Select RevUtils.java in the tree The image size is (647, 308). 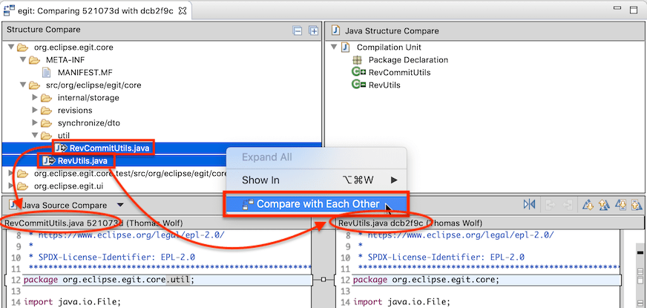pyautogui.click(x=82, y=160)
